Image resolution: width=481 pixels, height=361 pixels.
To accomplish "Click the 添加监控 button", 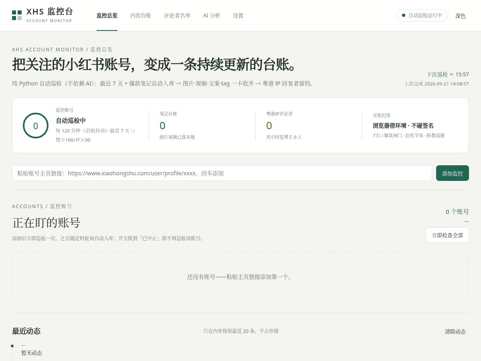I will pyautogui.click(x=453, y=173).
